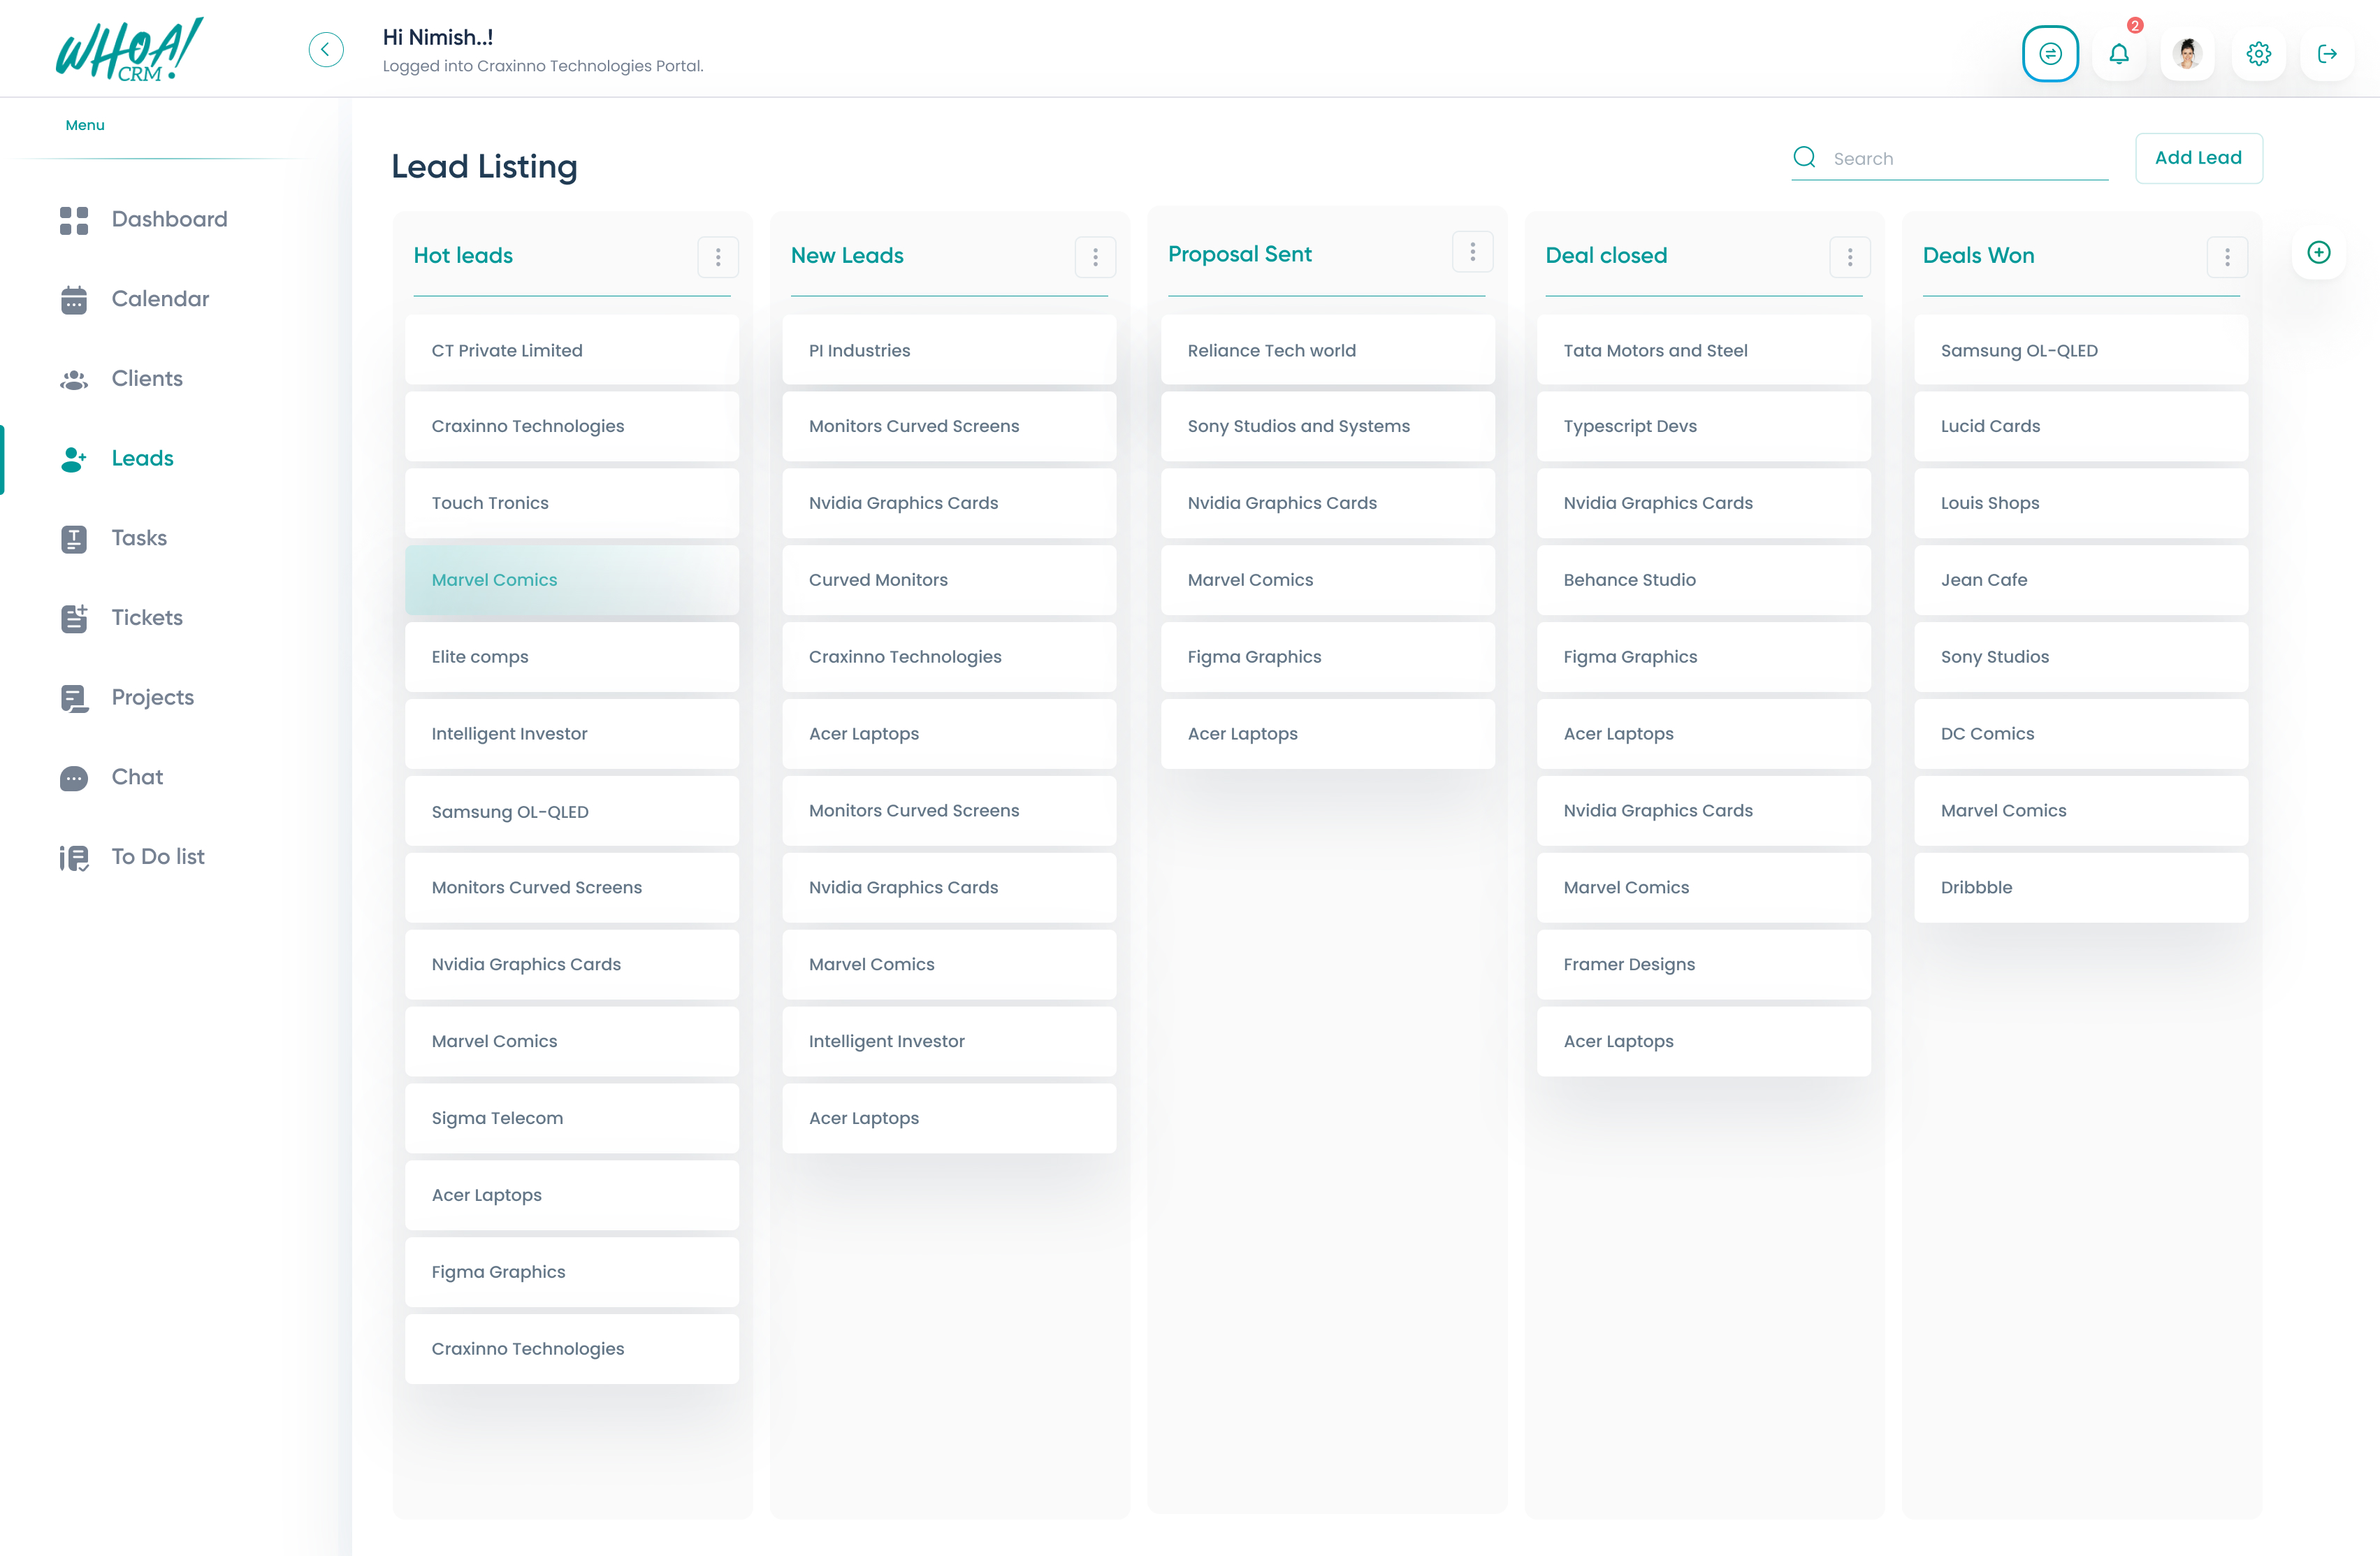
Task: Click the To Do list icon
Action: [74, 858]
